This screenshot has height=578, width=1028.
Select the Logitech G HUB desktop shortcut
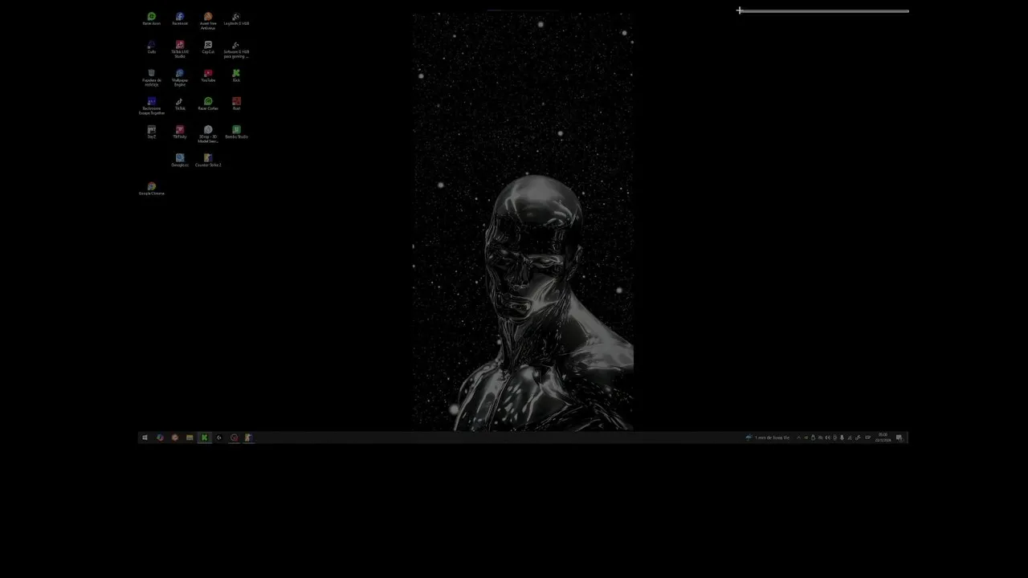pos(236,19)
